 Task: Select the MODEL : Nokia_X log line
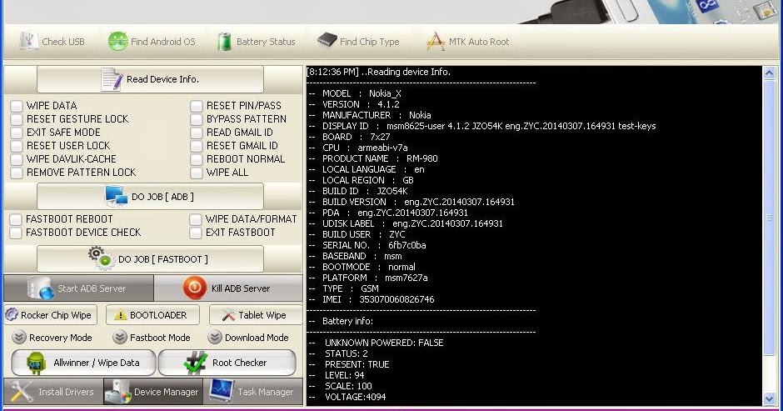[355, 93]
